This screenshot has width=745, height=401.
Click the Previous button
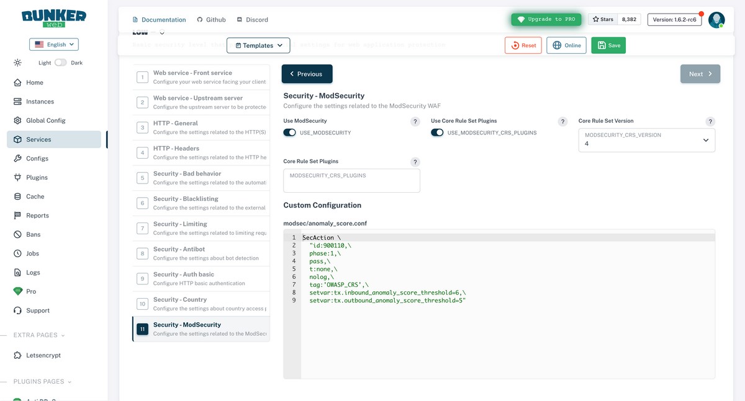pos(307,74)
